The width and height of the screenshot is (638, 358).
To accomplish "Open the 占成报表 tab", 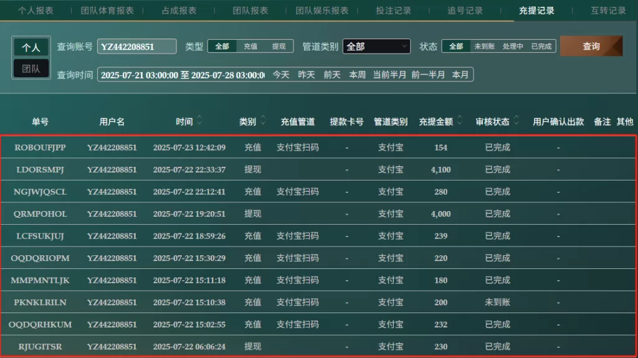I will 179,11.
